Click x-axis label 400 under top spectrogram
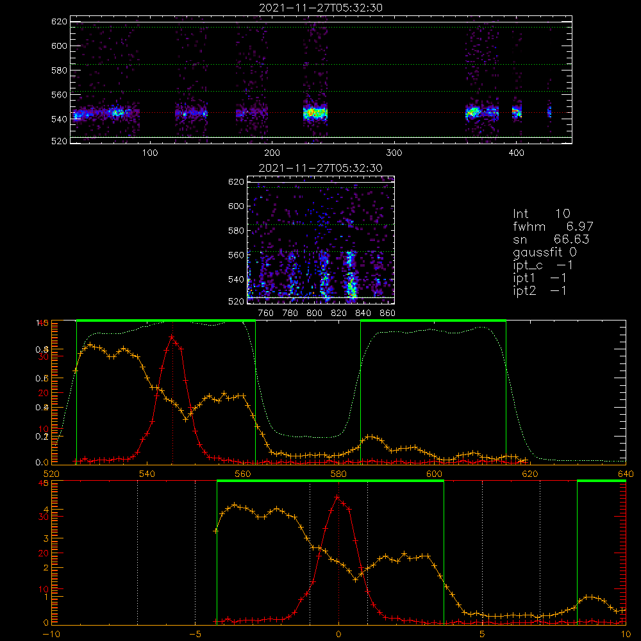Screen dimensions: 641x641 516,153
